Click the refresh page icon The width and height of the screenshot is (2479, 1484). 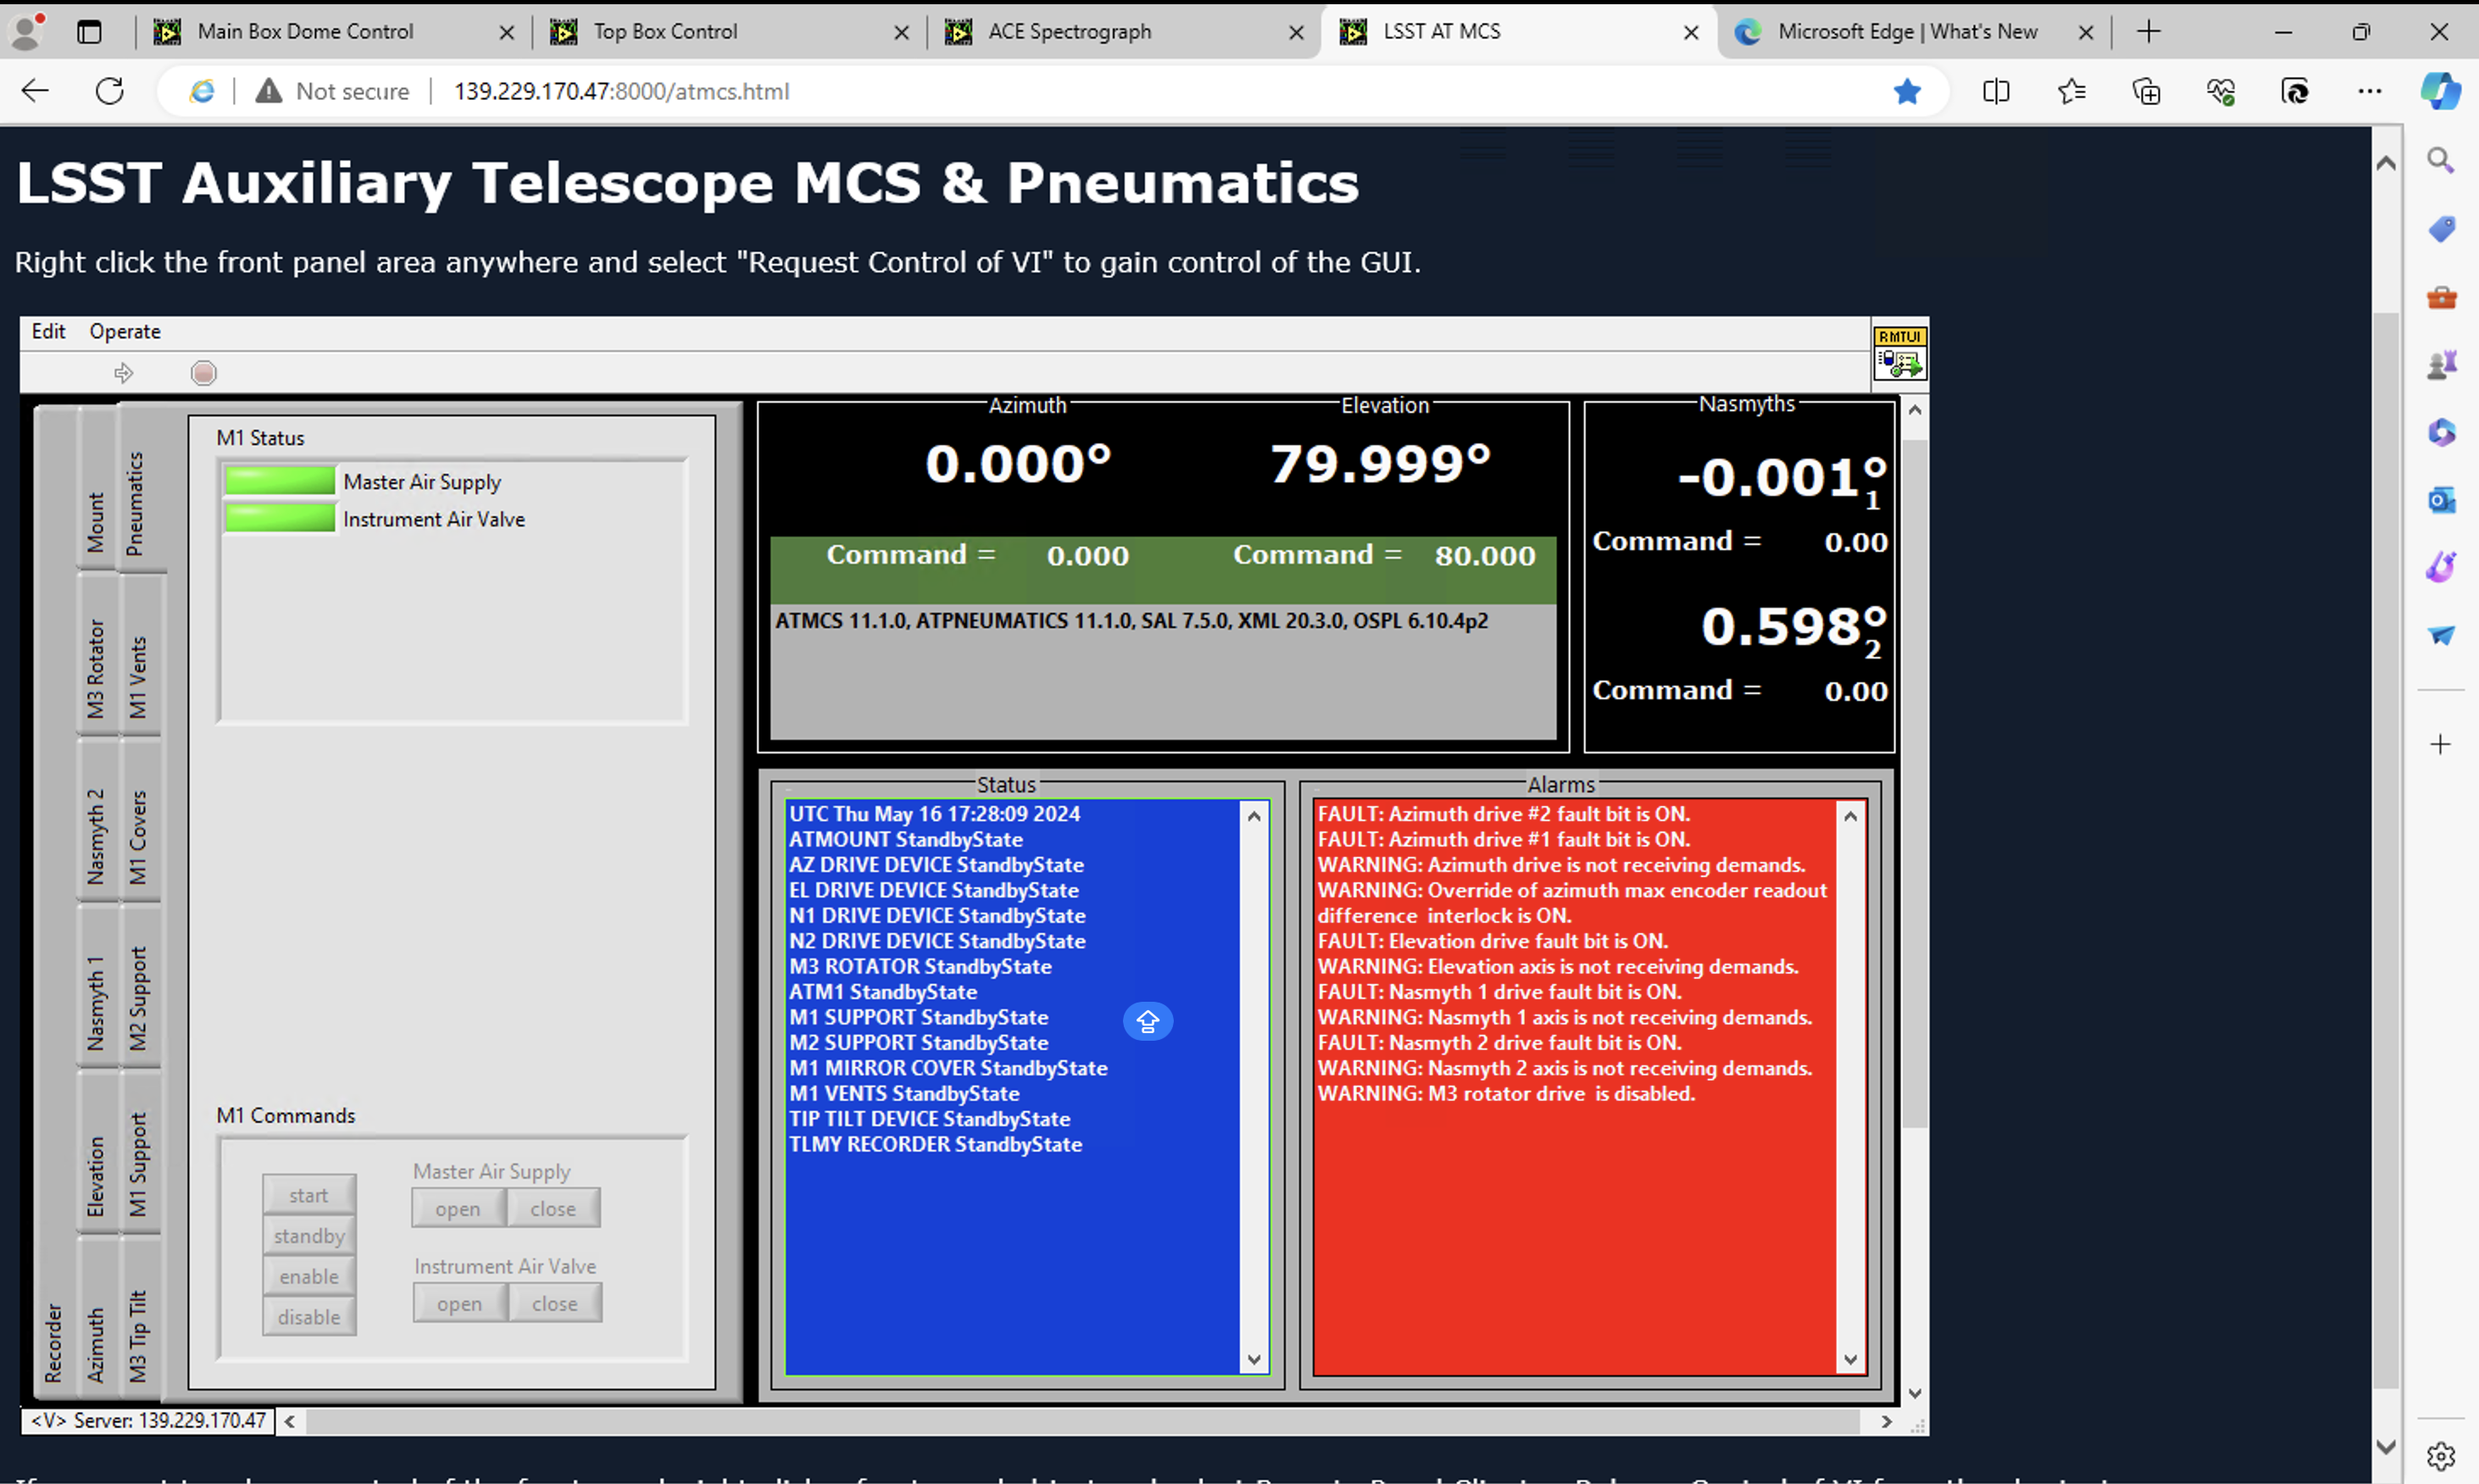click(110, 91)
